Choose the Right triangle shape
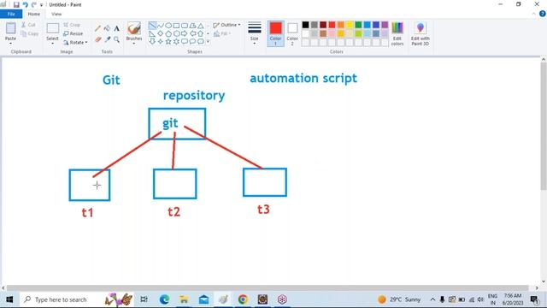The height and width of the screenshot is (308, 547). click(x=152, y=33)
